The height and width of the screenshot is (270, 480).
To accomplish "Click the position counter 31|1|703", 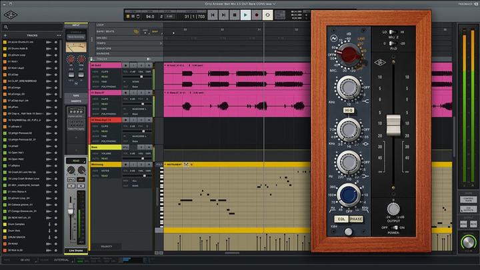I will point(195,17).
